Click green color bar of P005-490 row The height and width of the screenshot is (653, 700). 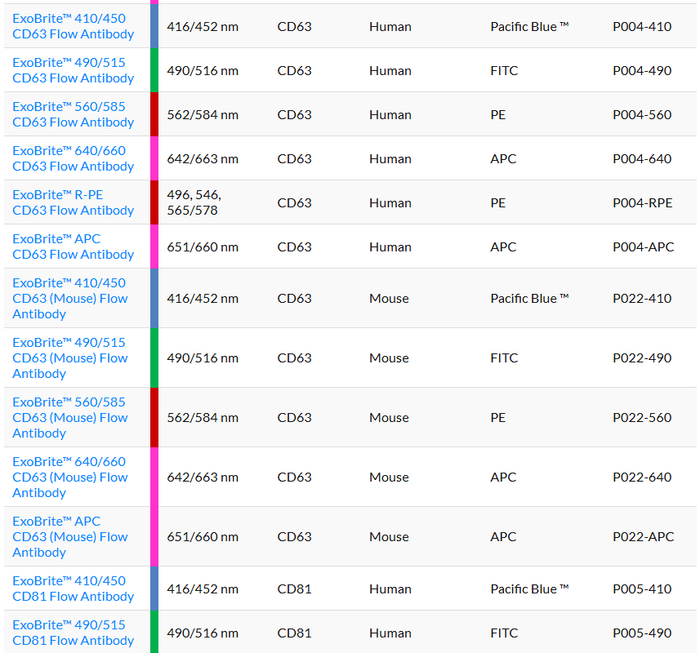coord(154,632)
